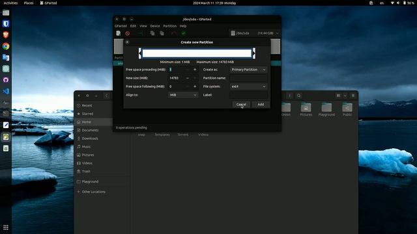Image resolution: width=417 pixels, height=234 pixels.
Task: Increase Free space following with plus button
Action: [x=195, y=86]
